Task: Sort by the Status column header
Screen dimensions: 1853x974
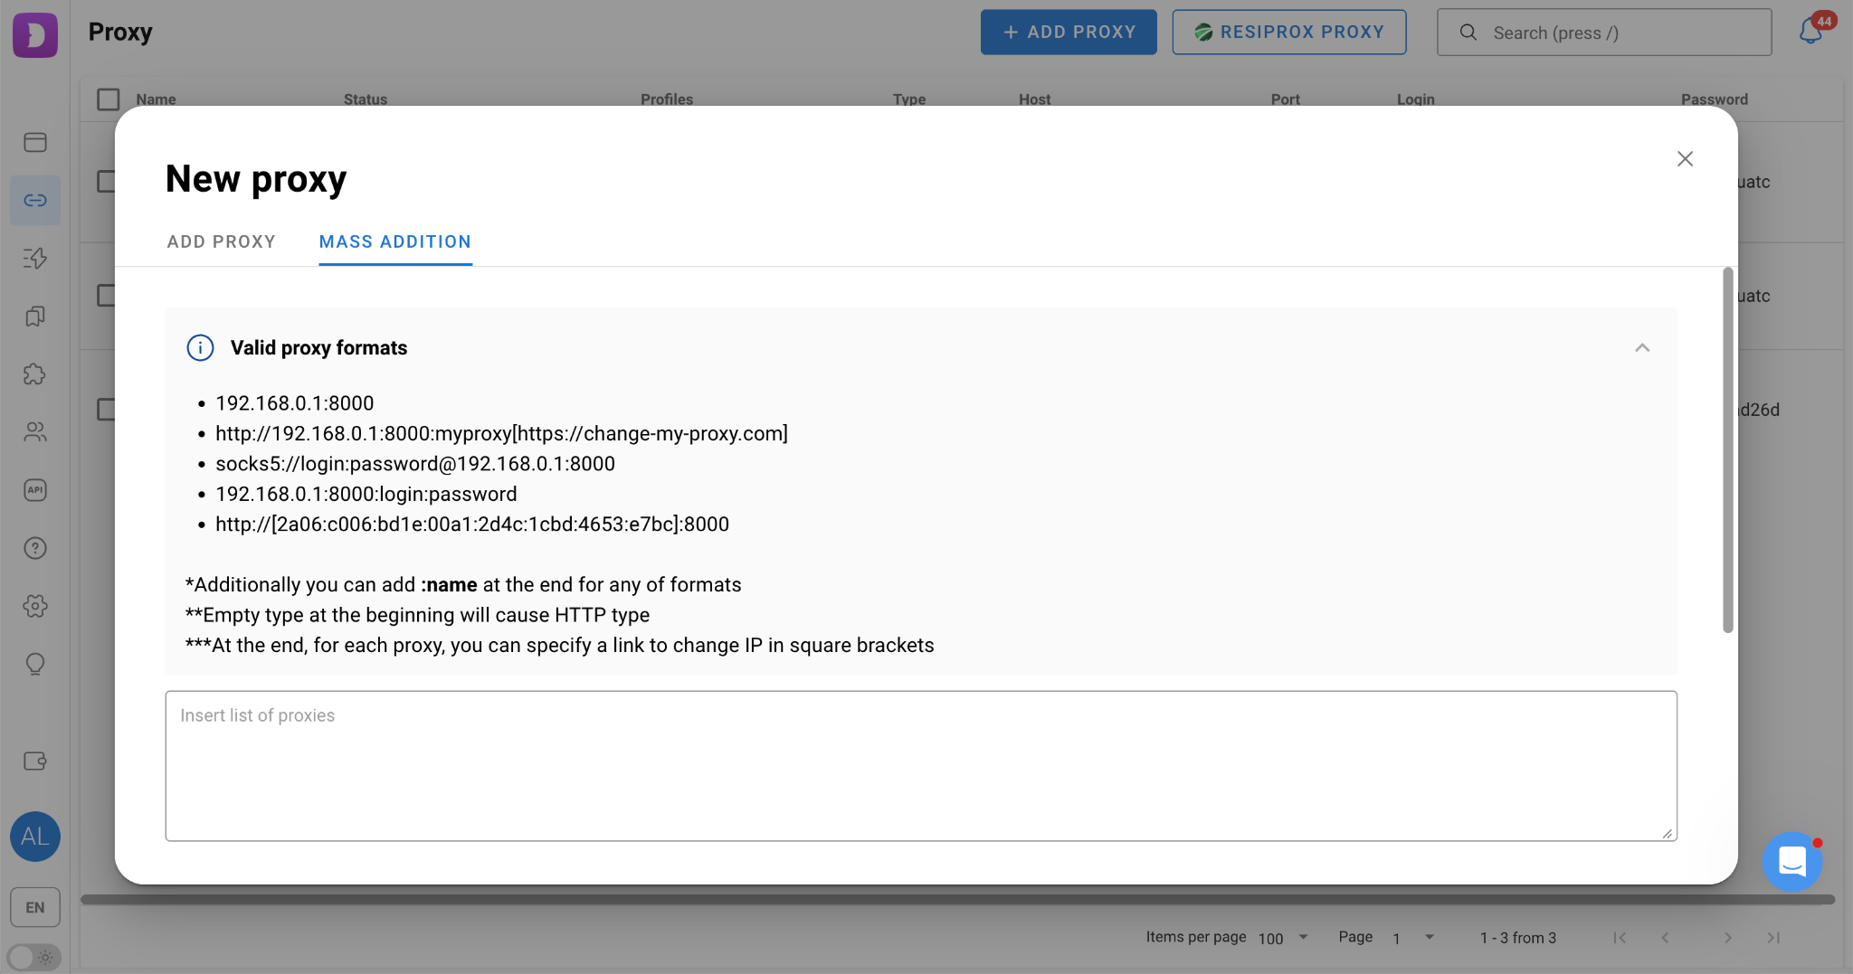Action: [366, 99]
